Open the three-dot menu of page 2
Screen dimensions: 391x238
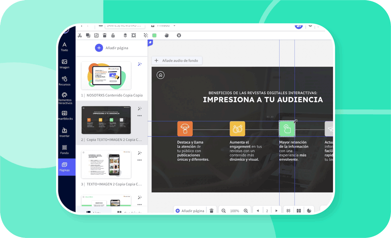pyautogui.click(x=139, y=116)
